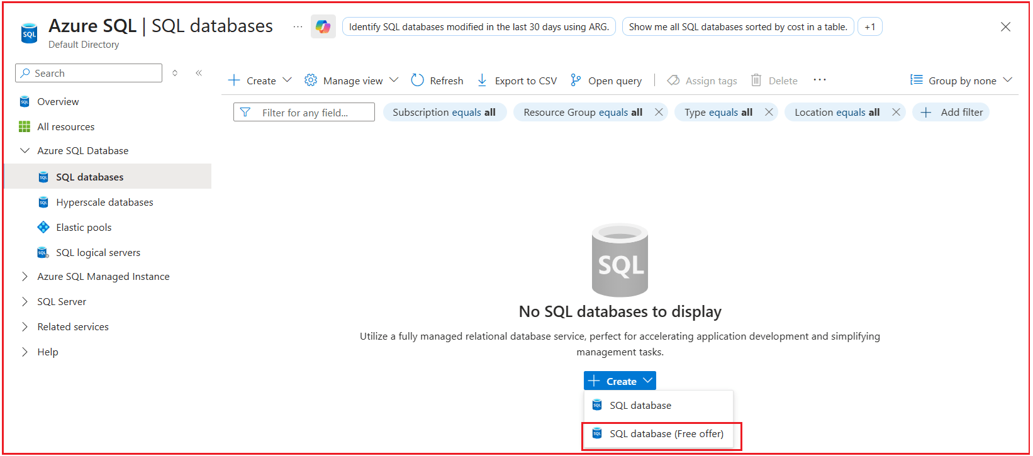Click suggestion about databases modified last 30 days
This screenshot has height=456, width=1033.
(479, 26)
